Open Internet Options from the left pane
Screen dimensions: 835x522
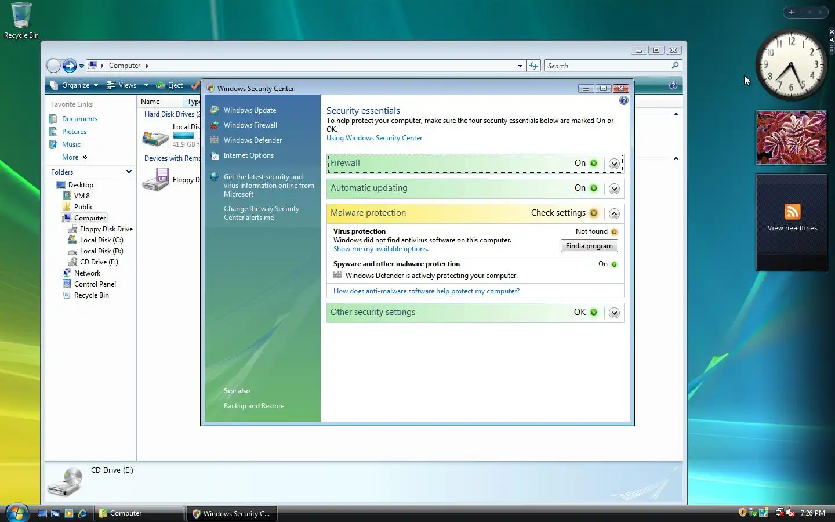coord(248,155)
